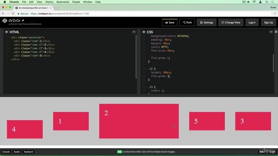The height and width of the screenshot is (156, 278).
Task: Click the Adobe Stock images ad link
Action: pyautogui.click(x=149, y=152)
